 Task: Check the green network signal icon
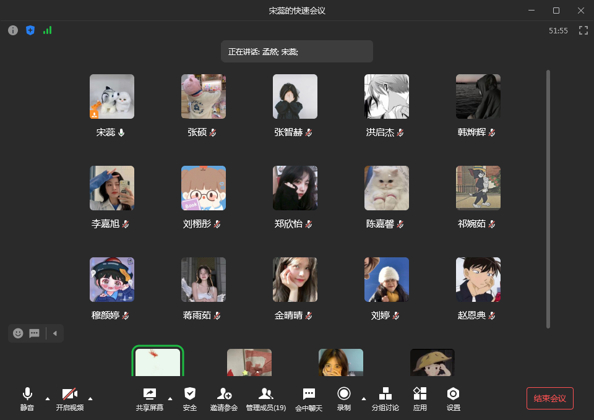tap(48, 30)
